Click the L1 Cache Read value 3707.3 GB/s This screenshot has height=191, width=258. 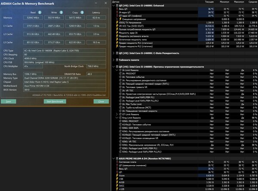coord(33,26)
